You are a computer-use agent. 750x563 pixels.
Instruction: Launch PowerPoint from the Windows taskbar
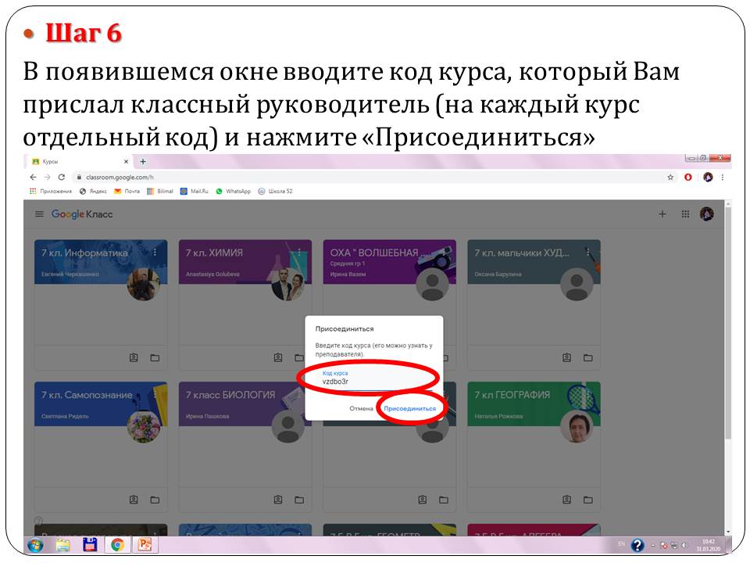[144, 544]
